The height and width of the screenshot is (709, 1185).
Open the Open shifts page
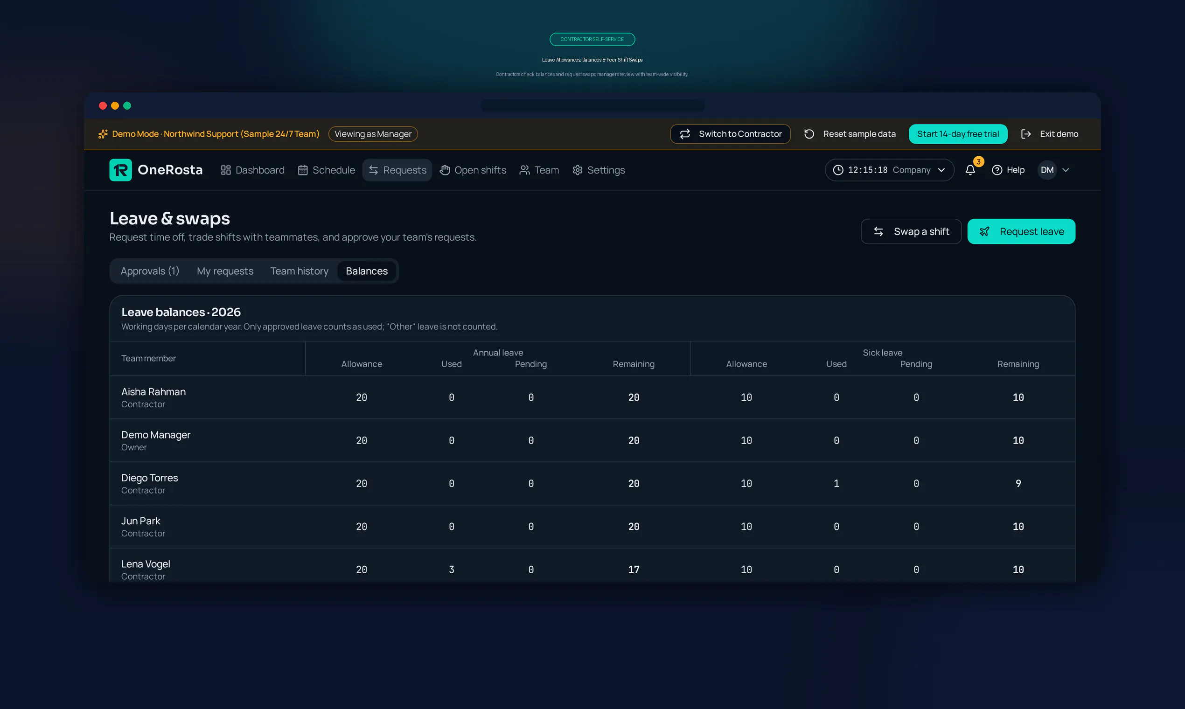[x=473, y=170]
